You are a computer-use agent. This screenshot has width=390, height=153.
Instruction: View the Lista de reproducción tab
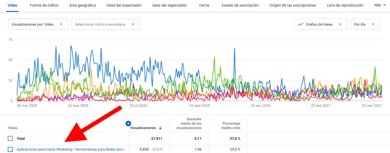tap(345, 6)
